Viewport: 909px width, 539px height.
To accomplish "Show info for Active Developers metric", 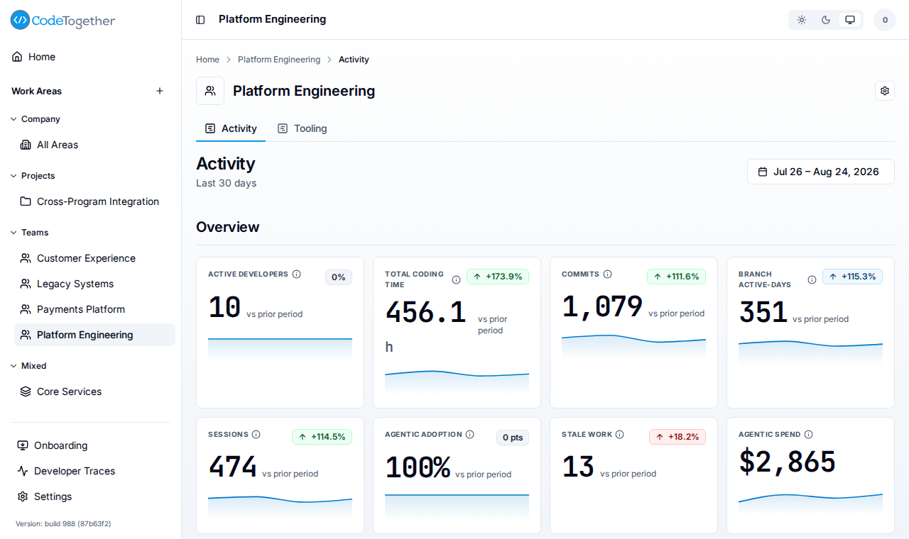I will 297,274.
